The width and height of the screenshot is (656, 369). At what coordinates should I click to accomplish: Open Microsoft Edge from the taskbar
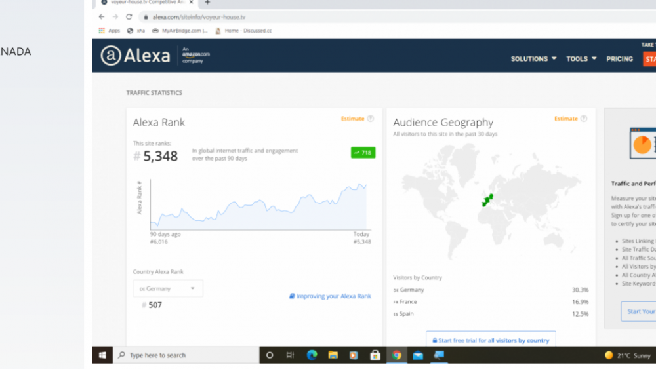[312, 355]
